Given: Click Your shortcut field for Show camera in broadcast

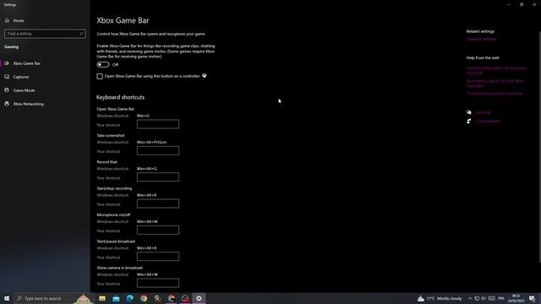Looking at the screenshot, I should [x=158, y=283].
